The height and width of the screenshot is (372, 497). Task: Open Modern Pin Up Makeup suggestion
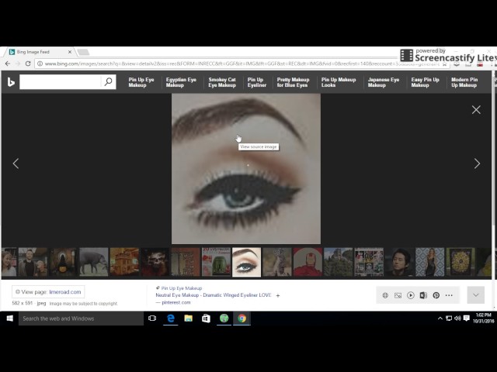pos(464,82)
